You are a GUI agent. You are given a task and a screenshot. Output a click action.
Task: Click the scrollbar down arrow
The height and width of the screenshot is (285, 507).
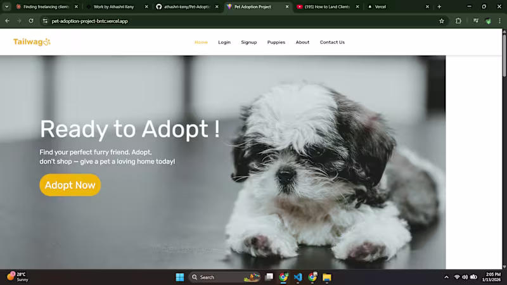click(x=504, y=267)
